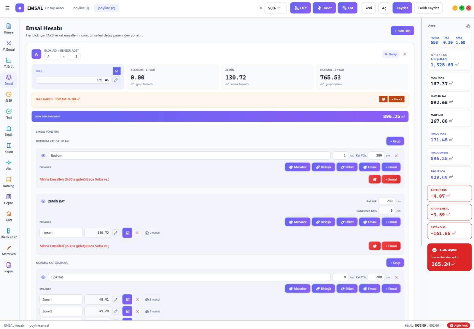Click the ALAN AŞIMI warning card
The image size is (474, 329).
click(449, 257)
